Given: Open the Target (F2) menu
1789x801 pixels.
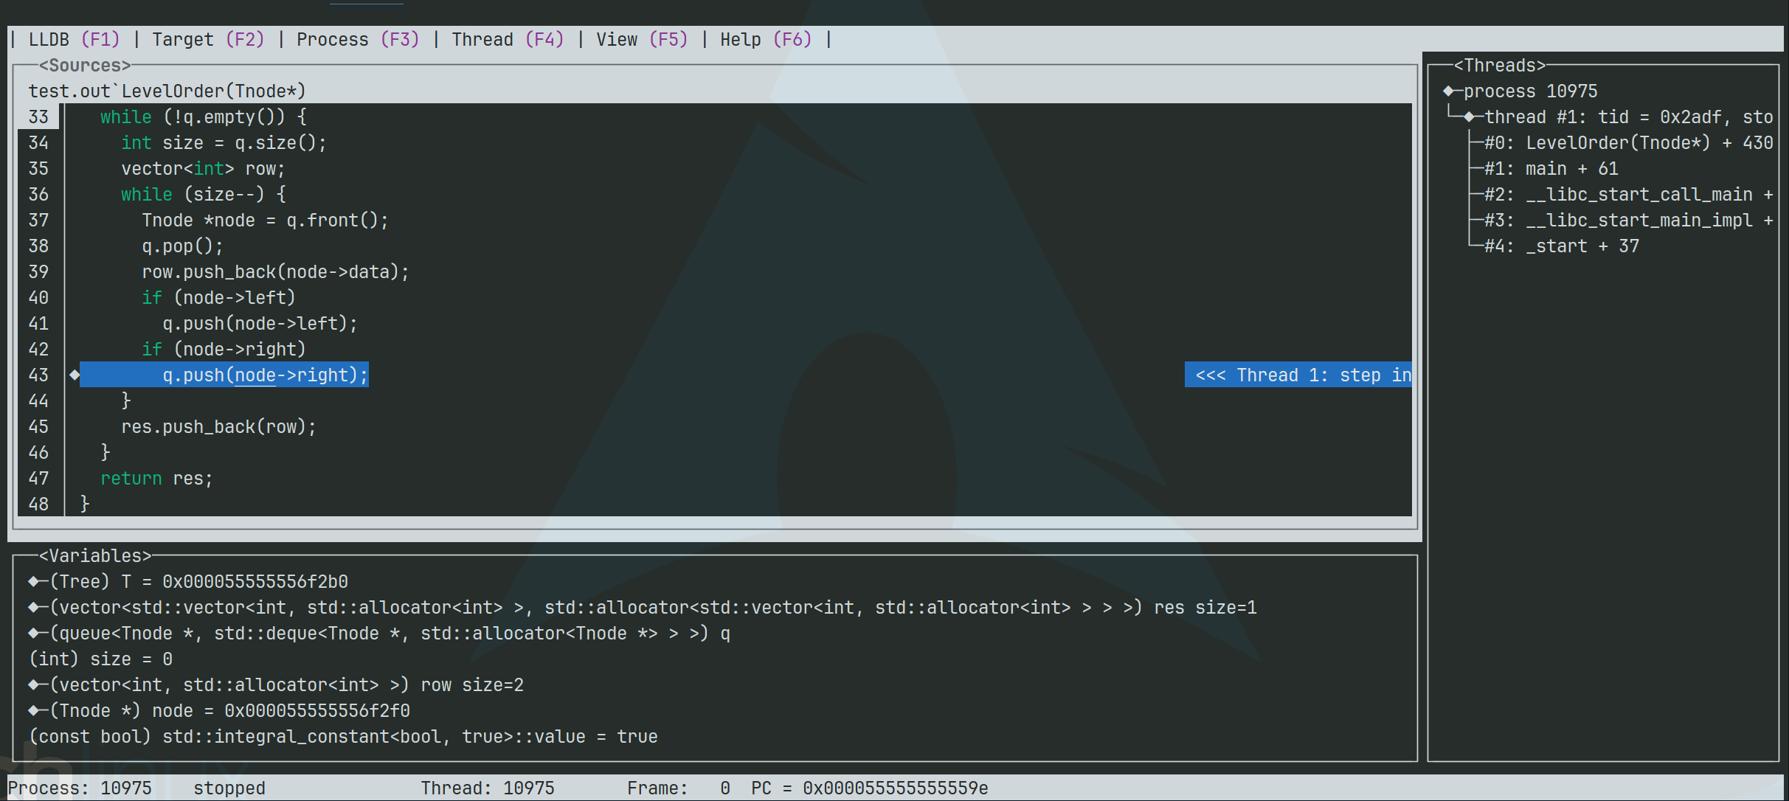Looking at the screenshot, I should click(x=207, y=39).
